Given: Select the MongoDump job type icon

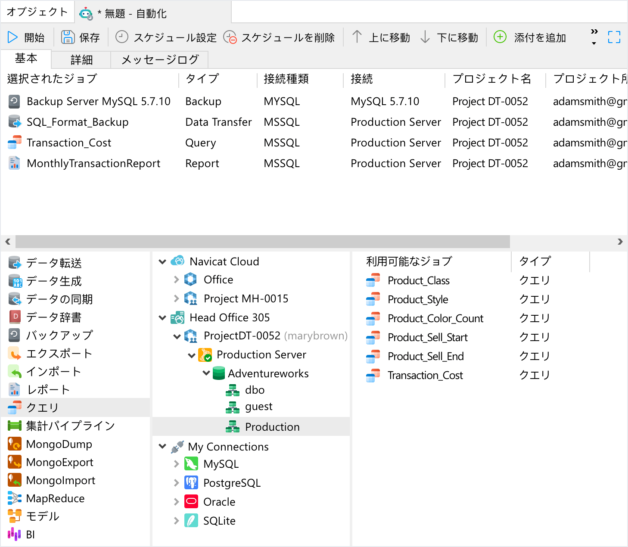Looking at the screenshot, I should point(15,444).
